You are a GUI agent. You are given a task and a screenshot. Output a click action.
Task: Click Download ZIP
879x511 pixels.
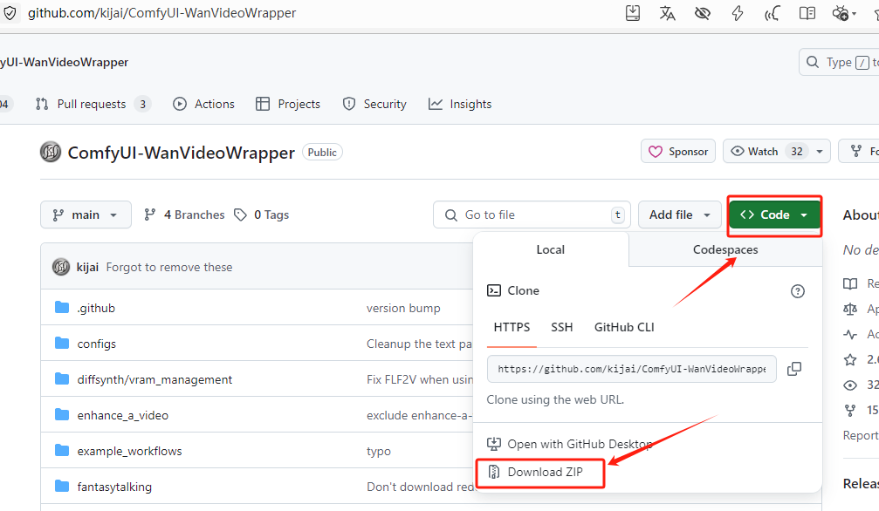546,472
